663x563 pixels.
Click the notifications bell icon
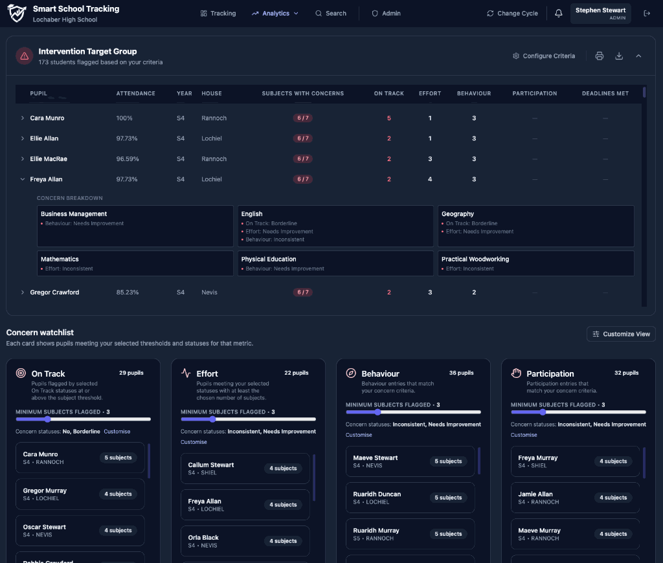tap(559, 14)
